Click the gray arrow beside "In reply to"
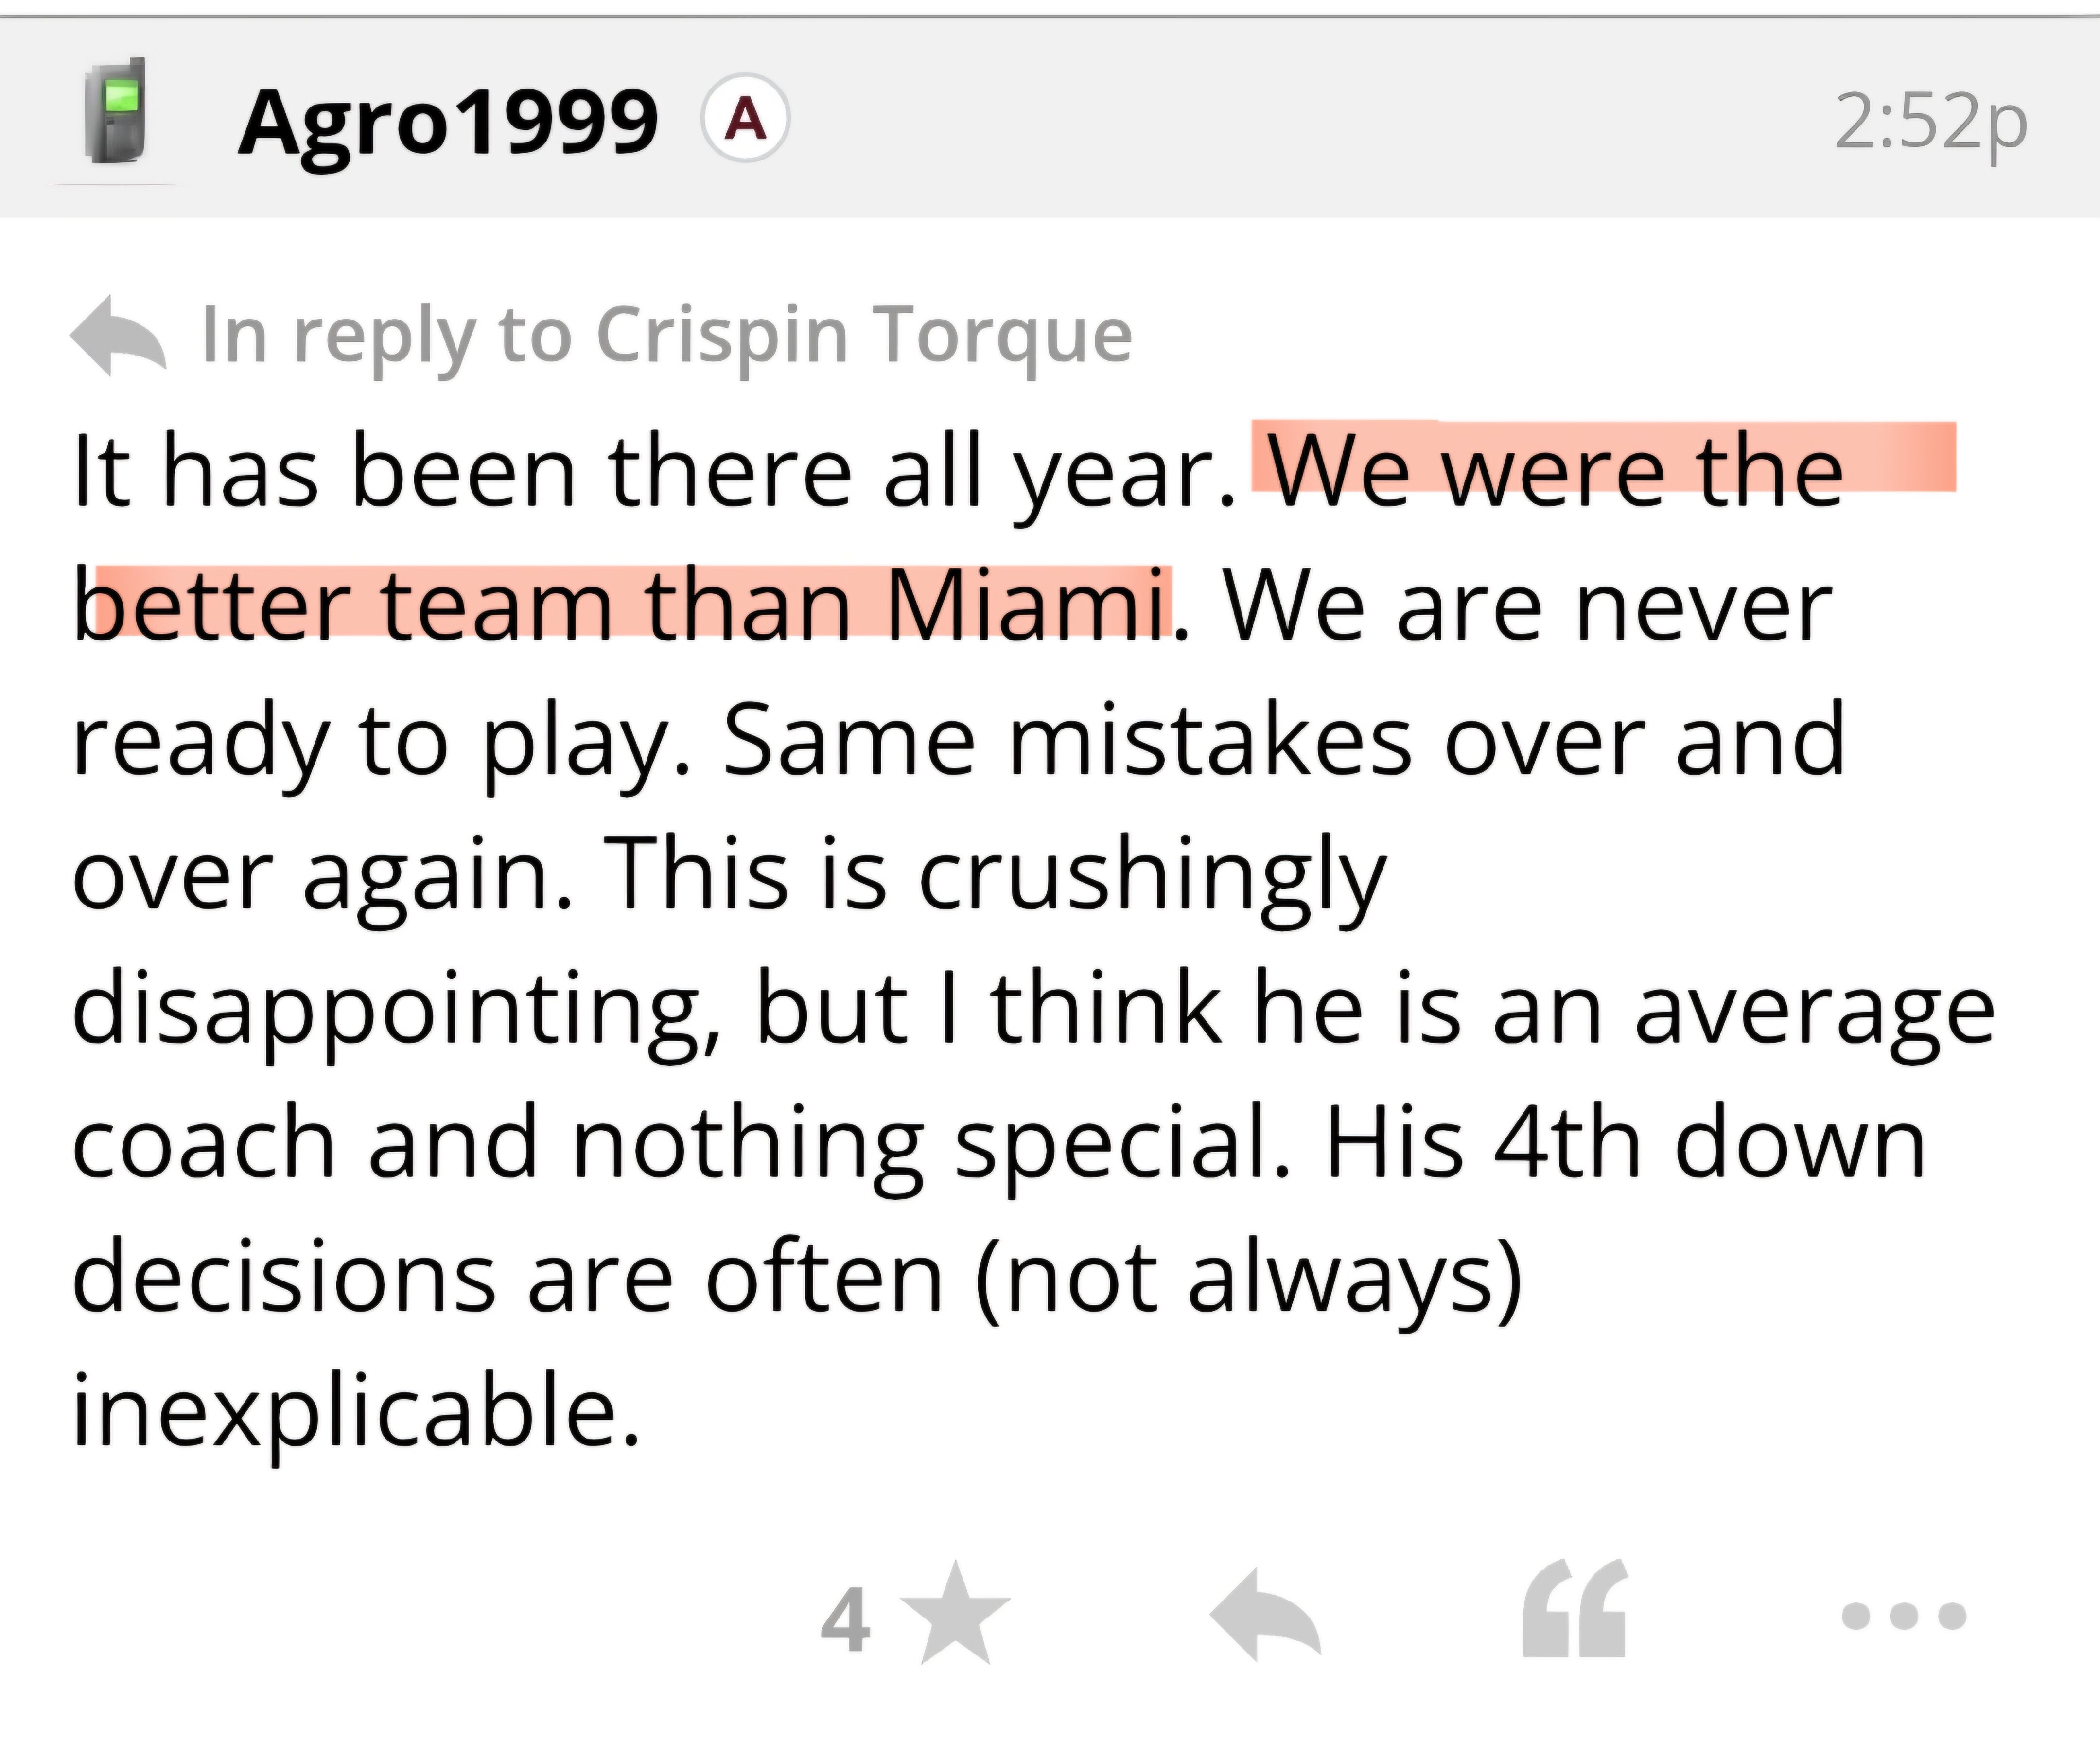The height and width of the screenshot is (1743, 2100). (x=118, y=335)
